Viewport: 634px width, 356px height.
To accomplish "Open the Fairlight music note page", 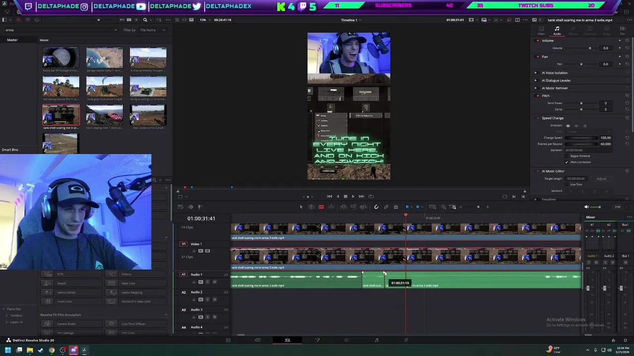I will click(376, 340).
